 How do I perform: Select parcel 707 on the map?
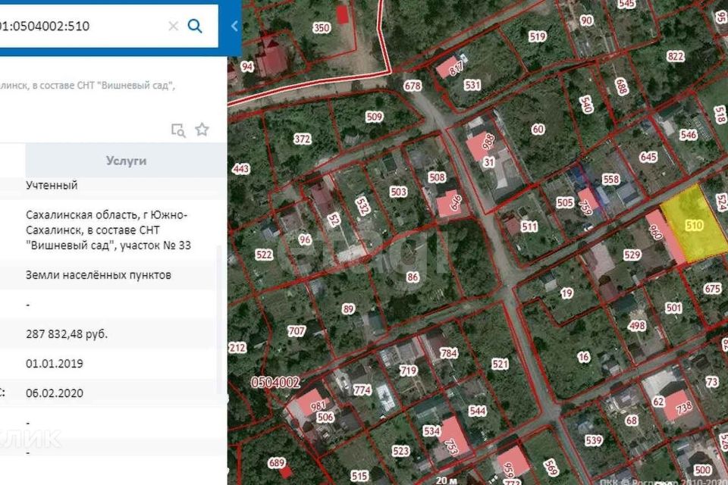click(297, 331)
